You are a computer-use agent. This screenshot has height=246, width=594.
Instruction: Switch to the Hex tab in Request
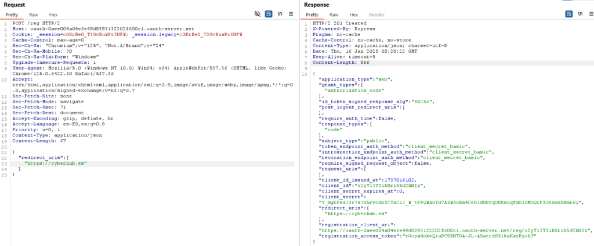(x=53, y=15)
